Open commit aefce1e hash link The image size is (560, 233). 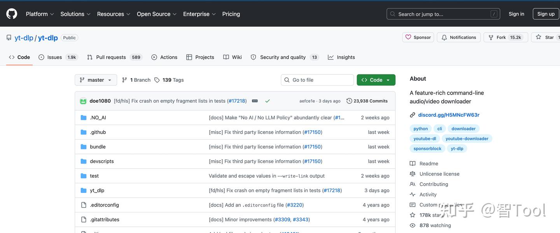click(x=307, y=101)
